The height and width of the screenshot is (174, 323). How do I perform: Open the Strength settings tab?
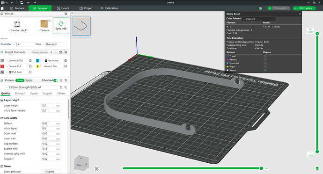(x=20, y=94)
